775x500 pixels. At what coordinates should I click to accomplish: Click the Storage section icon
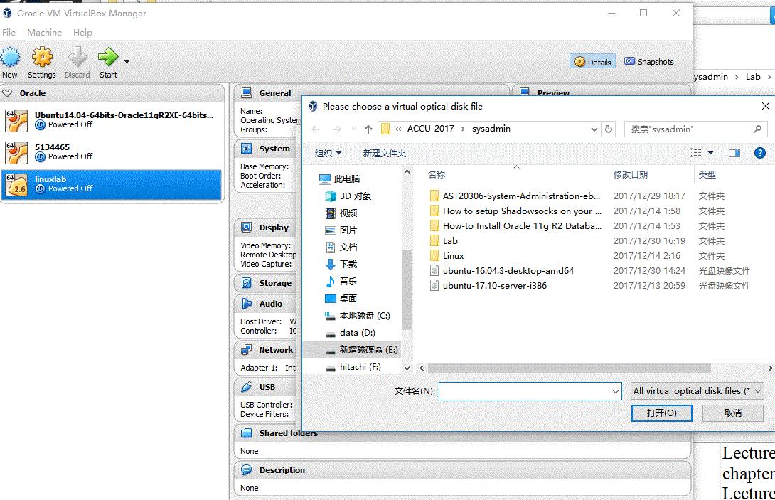coord(246,282)
